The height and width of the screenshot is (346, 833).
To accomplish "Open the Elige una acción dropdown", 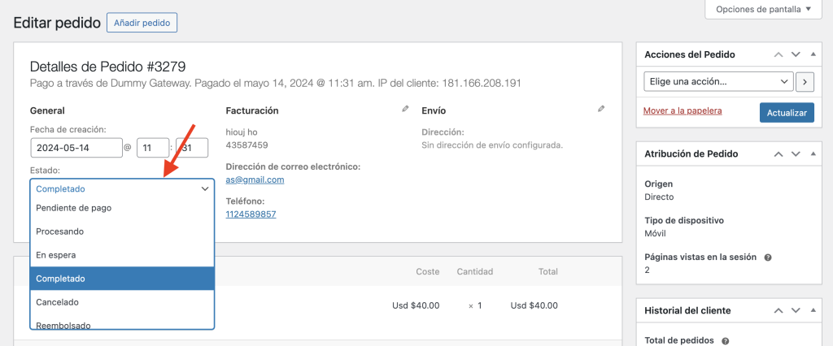I will click(x=718, y=82).
